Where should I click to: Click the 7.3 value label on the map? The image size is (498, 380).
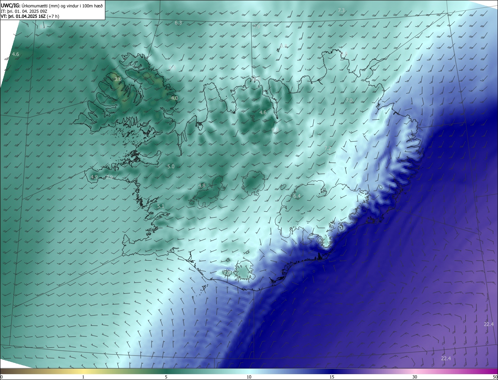point(341,10)
